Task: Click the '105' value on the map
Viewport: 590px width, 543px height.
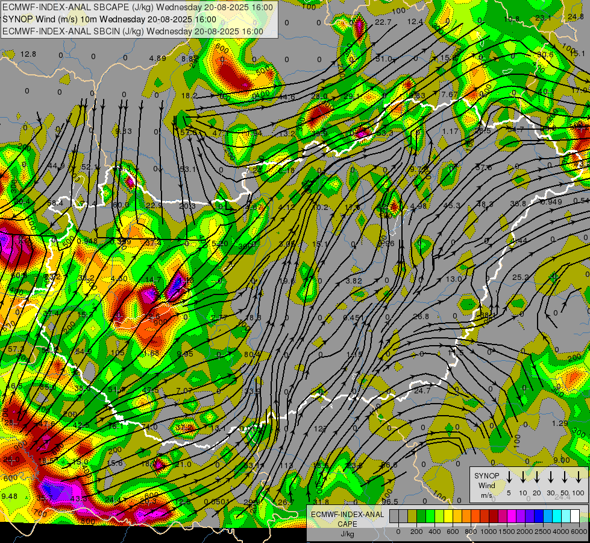Action: [x=118, y=353]
